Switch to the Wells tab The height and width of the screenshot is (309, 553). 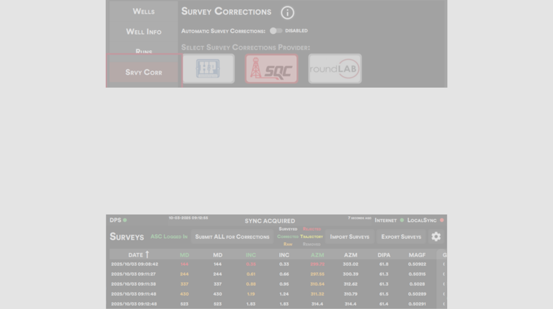(x=144, y=11)
